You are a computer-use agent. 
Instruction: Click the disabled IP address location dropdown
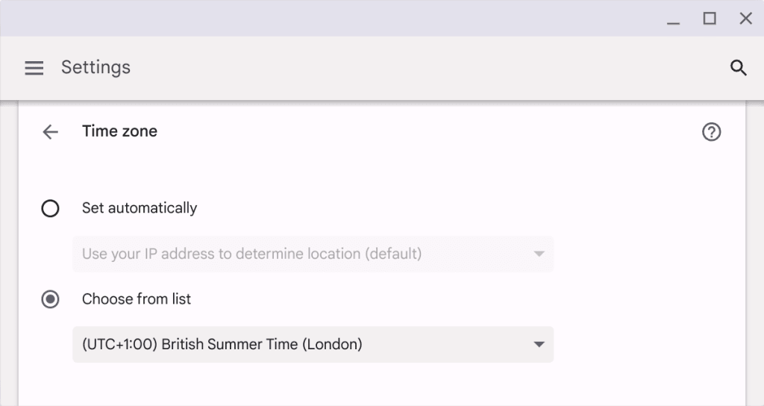click(x=313, y=254)
